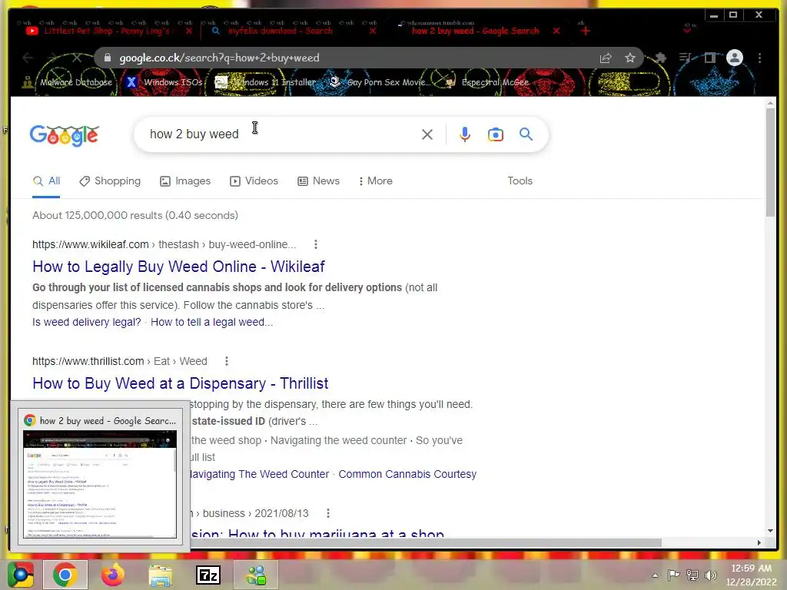Select the how 2 buy weed Google Search tab
Viewport: 787px width, 590px height.
click(x=474, y=31)
